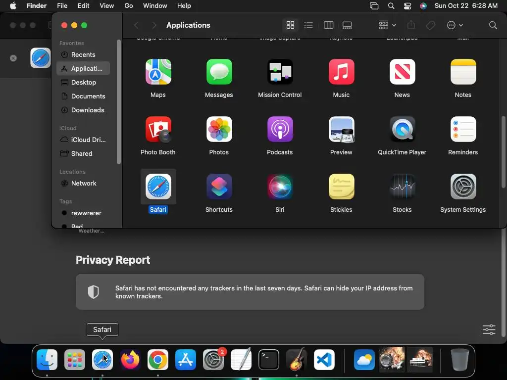Screen dimensions: 507x380
Task: Open App Store from the Dock
Action: [186, 359]
